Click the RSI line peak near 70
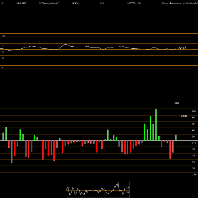The height and width of the screenshot is (198, 198). click(x=65, y=44)
